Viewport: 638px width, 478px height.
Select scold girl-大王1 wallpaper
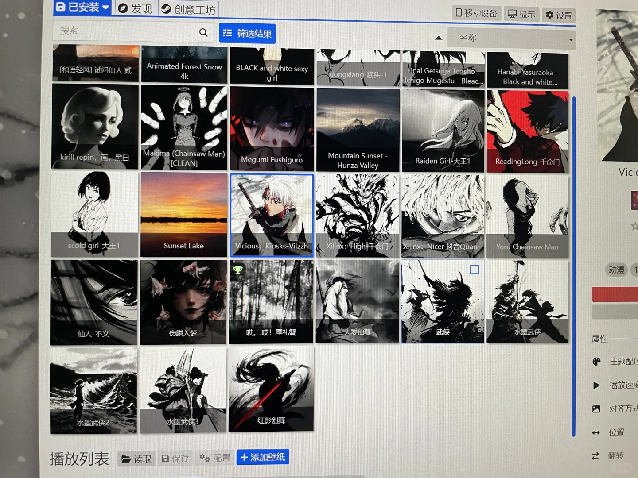pos(94,214)
